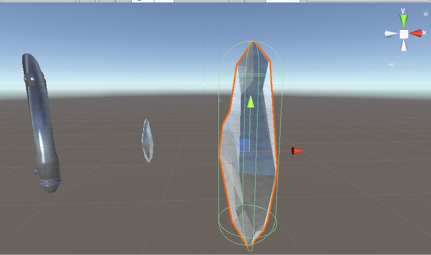Click the green Y axis cone on the orientation gizmo
Screen dimensions: 431x255
(x=404, y=21)
